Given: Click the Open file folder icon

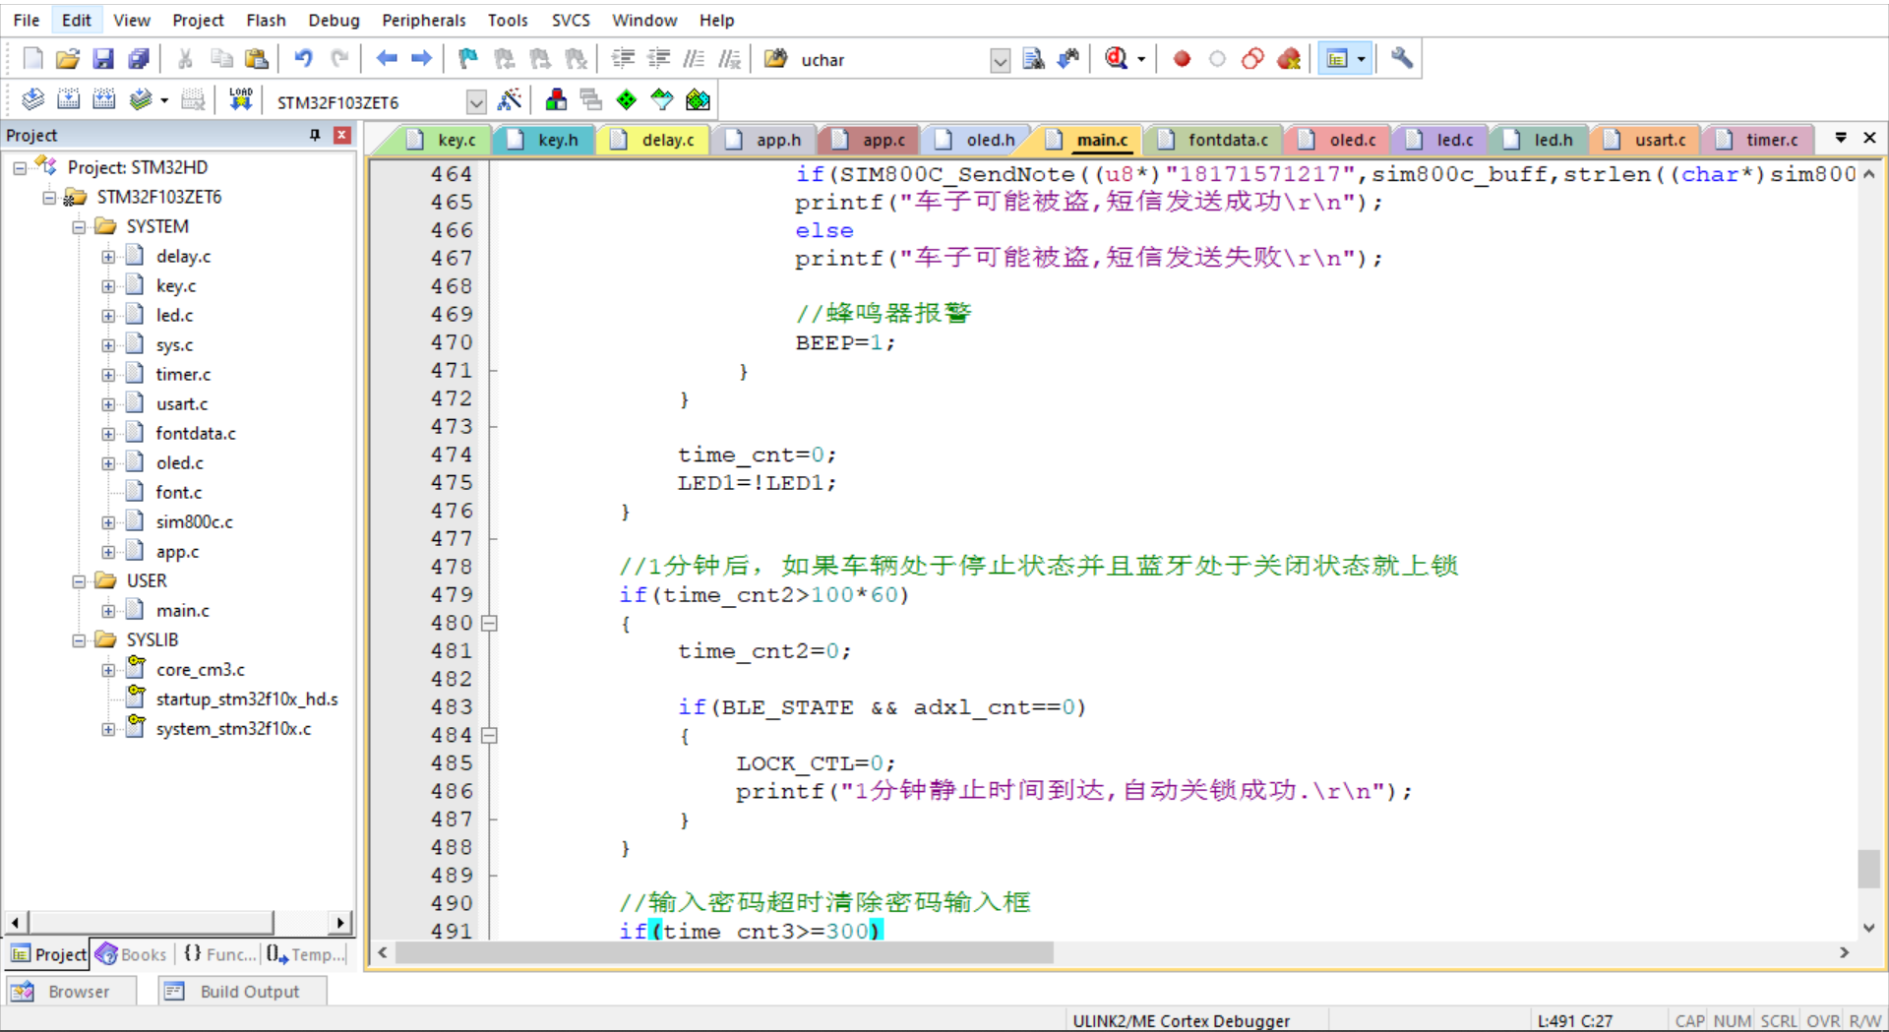Looking at the screenshot, I should (67, 59).
